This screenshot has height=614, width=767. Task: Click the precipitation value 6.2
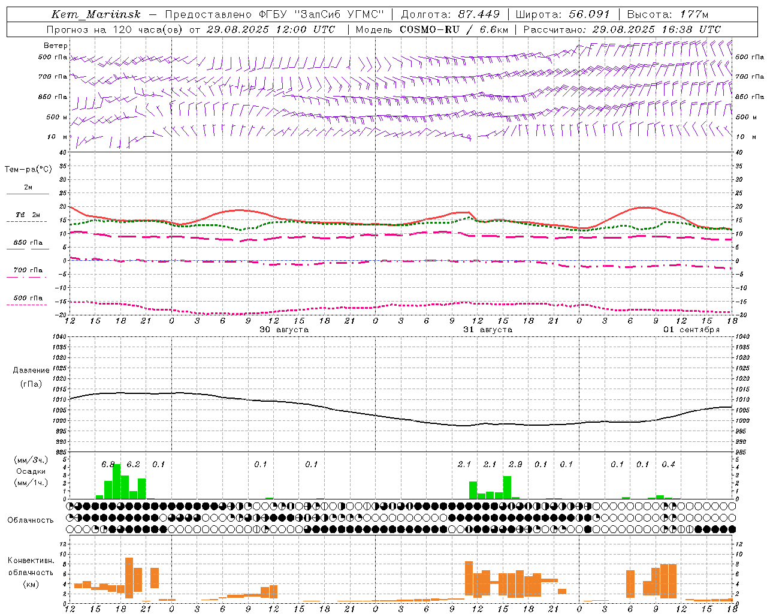click(133, 465)
